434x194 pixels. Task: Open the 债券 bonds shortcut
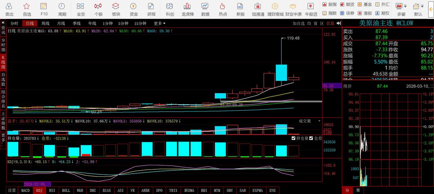click(347, 13)
